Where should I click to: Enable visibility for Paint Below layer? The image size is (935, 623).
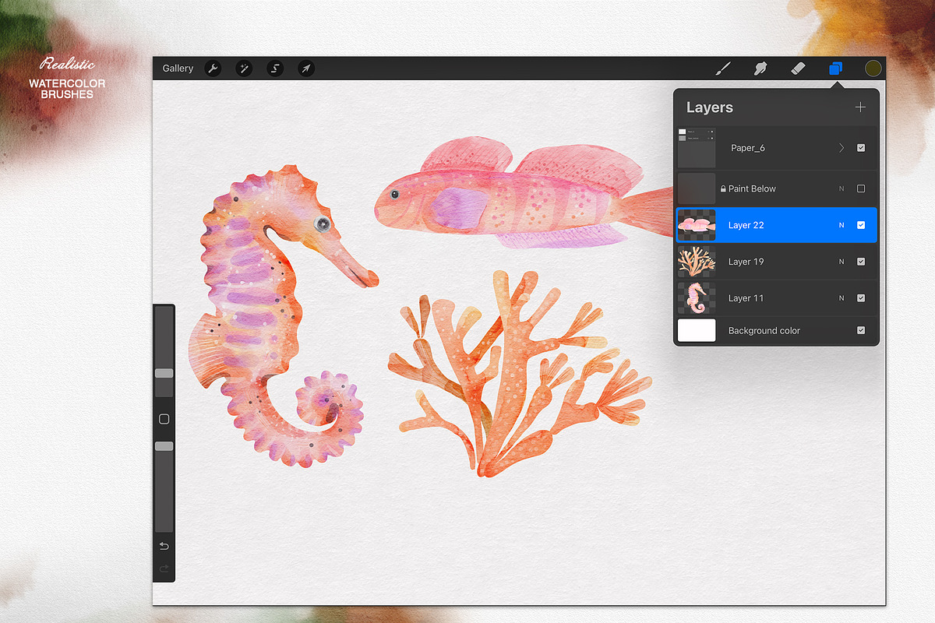pos(861,188)
